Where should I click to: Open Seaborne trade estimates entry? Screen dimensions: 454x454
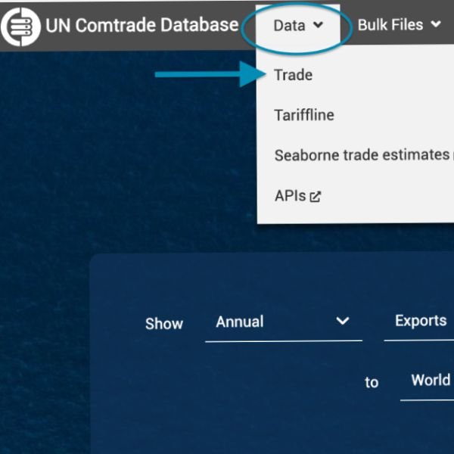click(362, 155)
